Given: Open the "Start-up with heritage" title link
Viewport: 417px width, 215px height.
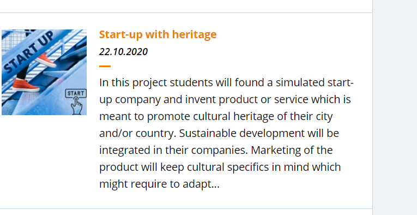Looking at the screenshot, I should click(158, 34).
